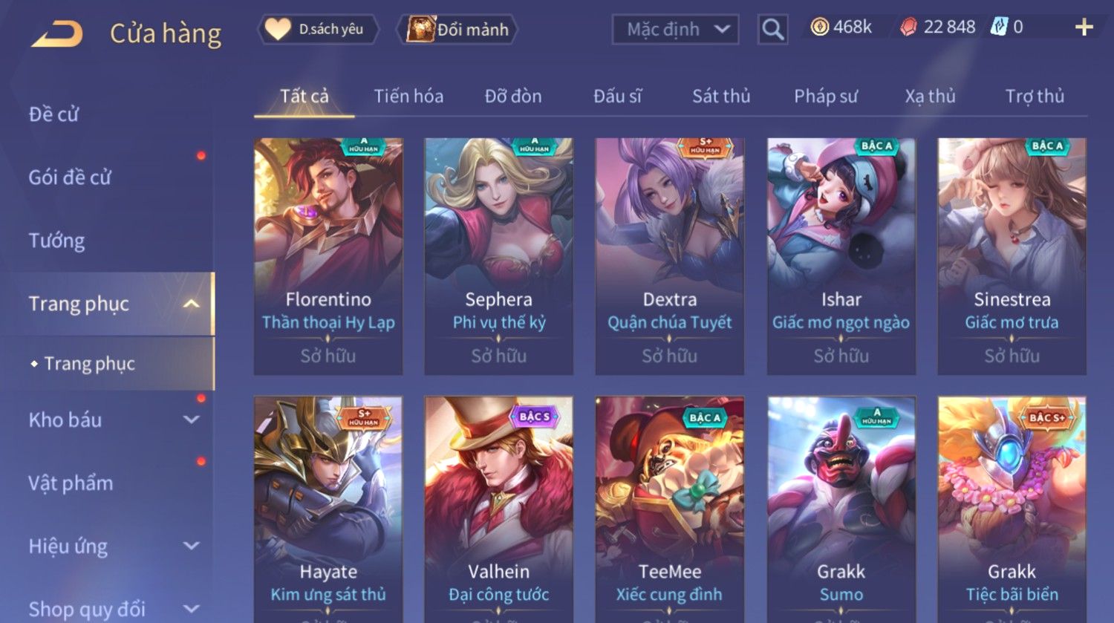The height and width of the screenshot is (623, 1114).
Task: Open the Mặc định sort dropdown
Action: (x=675, y=30)
